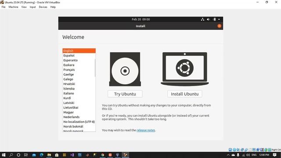Open the Devices menu
281x158 pixels.
click(43, 7)
